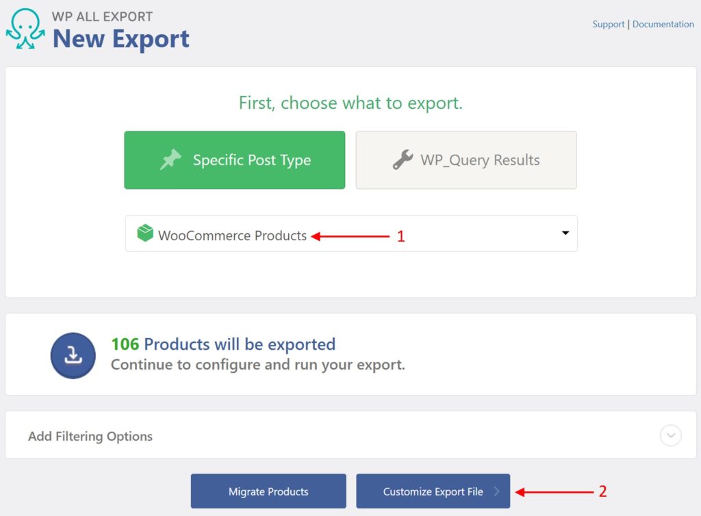Click the circled chevron on Add Filtering Options

coord(670,435)
